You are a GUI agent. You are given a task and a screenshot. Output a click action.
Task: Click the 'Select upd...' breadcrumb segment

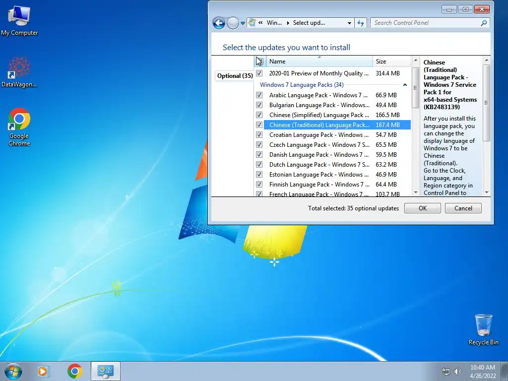pyautogui.click(x=309, y=23)
